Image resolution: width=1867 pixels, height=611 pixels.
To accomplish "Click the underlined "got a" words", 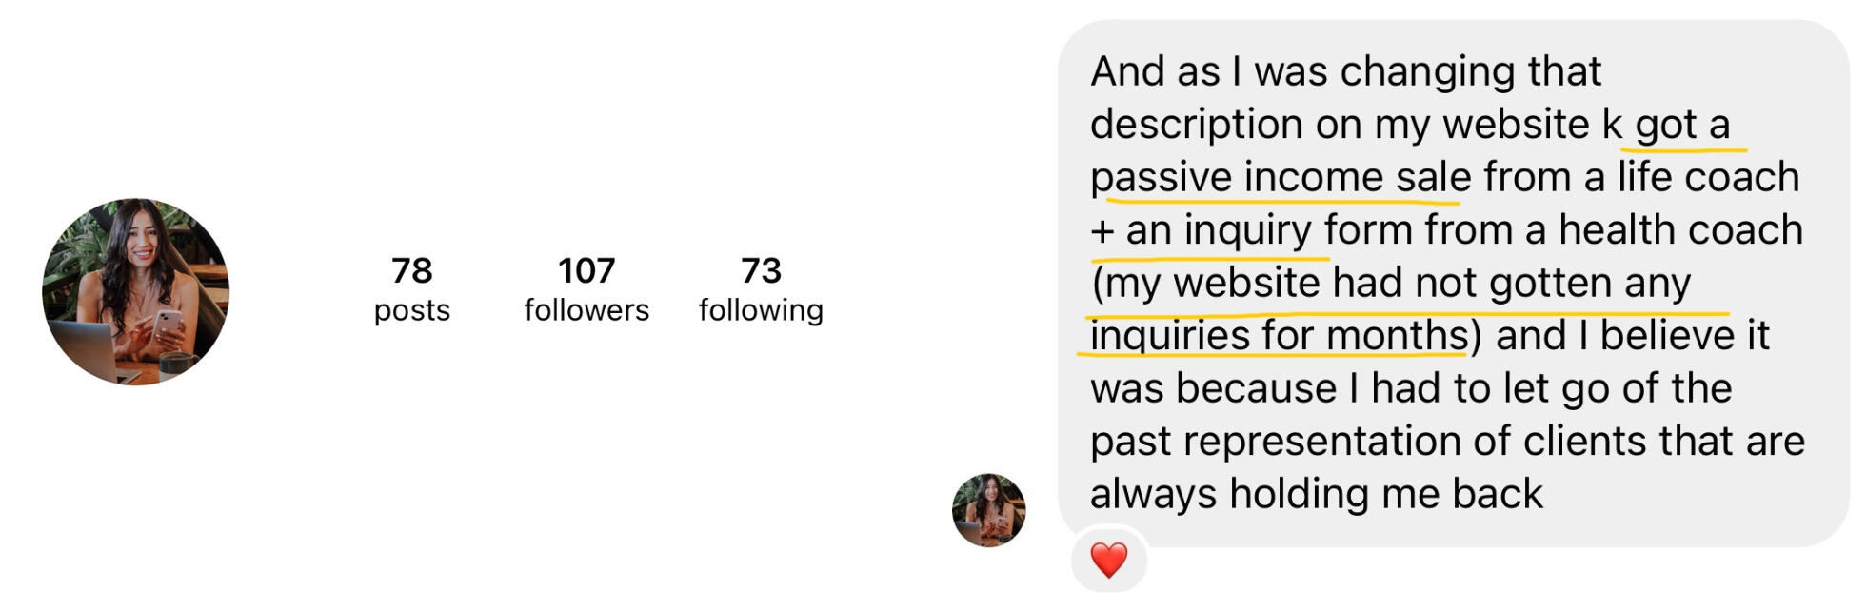I will click(x=1682, y=125).
